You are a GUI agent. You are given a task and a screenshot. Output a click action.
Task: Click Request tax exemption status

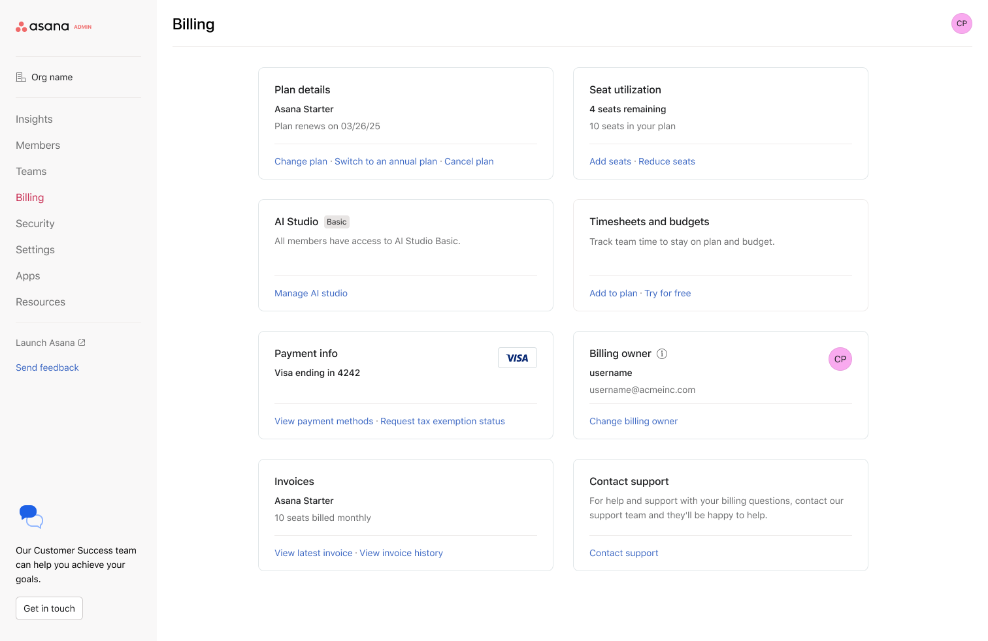[x=442, y=421]
